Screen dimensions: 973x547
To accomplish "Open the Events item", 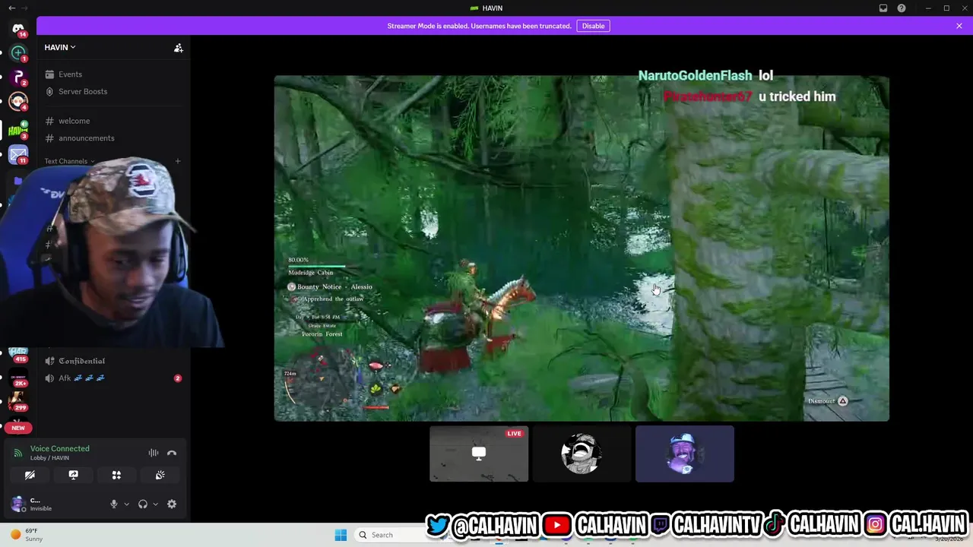I will click(x=114, y=74).
